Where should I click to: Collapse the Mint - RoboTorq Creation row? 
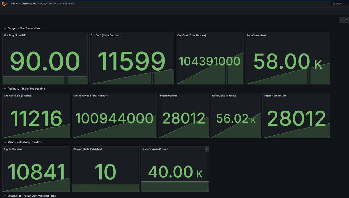coord(23,142)
